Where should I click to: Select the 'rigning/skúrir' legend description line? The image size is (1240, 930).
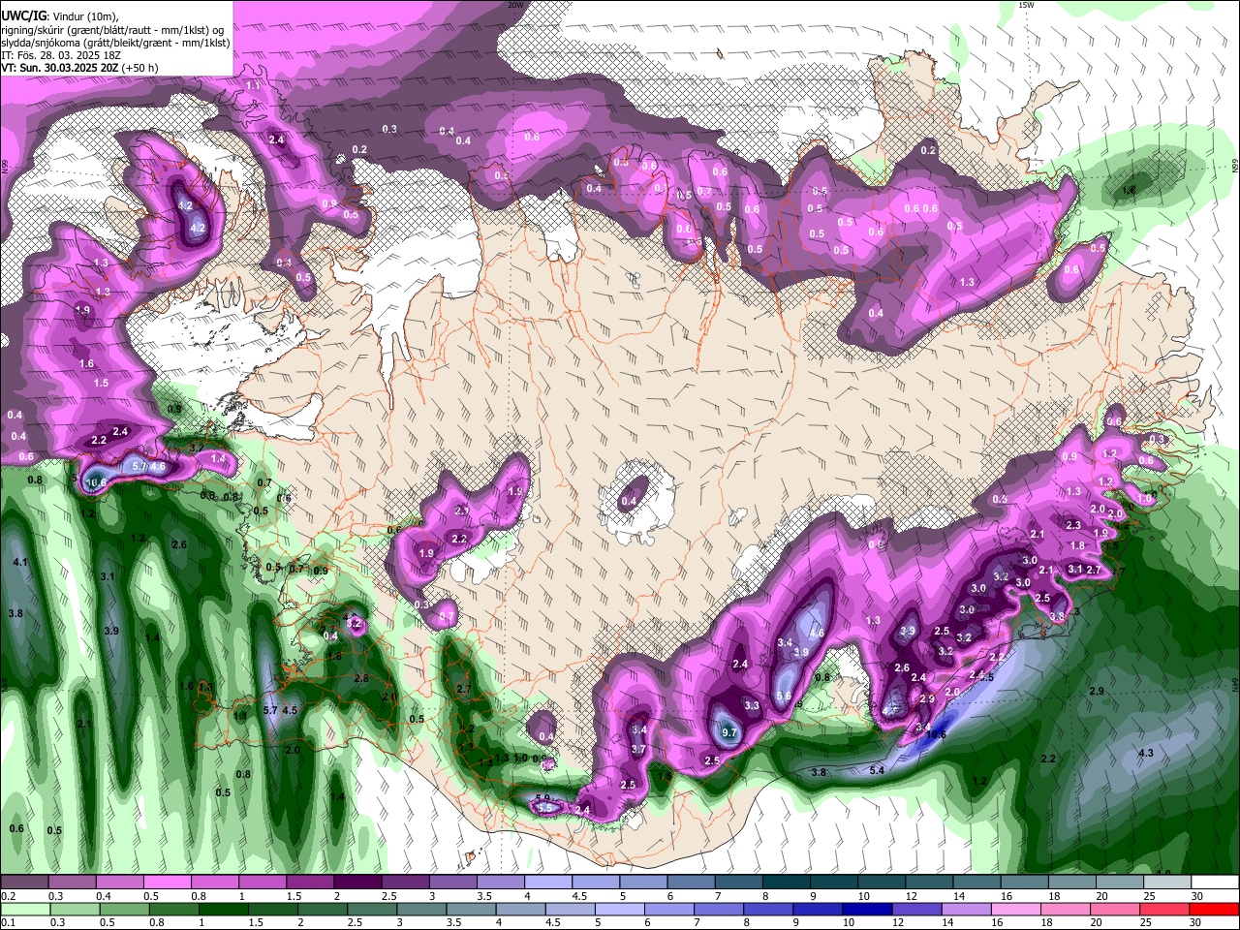[x=112, y=30]
